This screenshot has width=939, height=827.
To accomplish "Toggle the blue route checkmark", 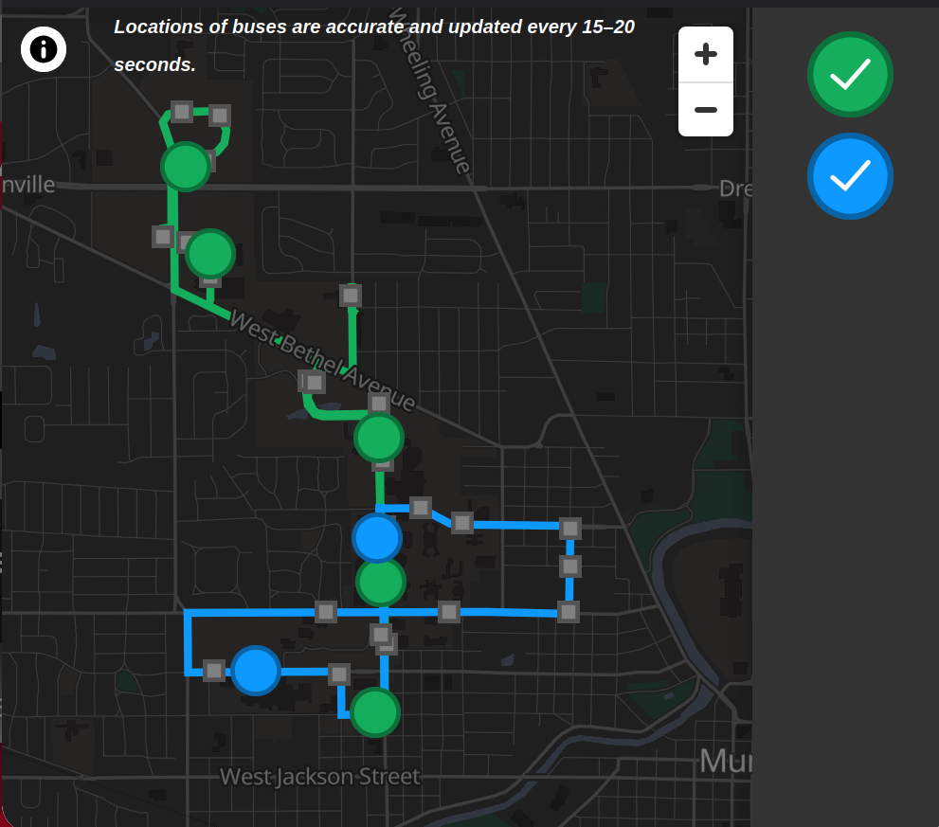I will 850,176.
